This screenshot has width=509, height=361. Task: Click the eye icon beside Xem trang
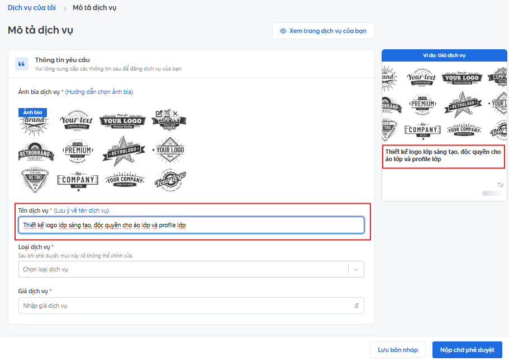283,31
